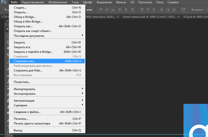208x137 pixels.
Task: Distribute left edges of layers
Action: (161, 10)
